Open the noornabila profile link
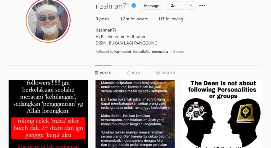The width and height of the screenshot is (271, 148). [x=160, y=52]
